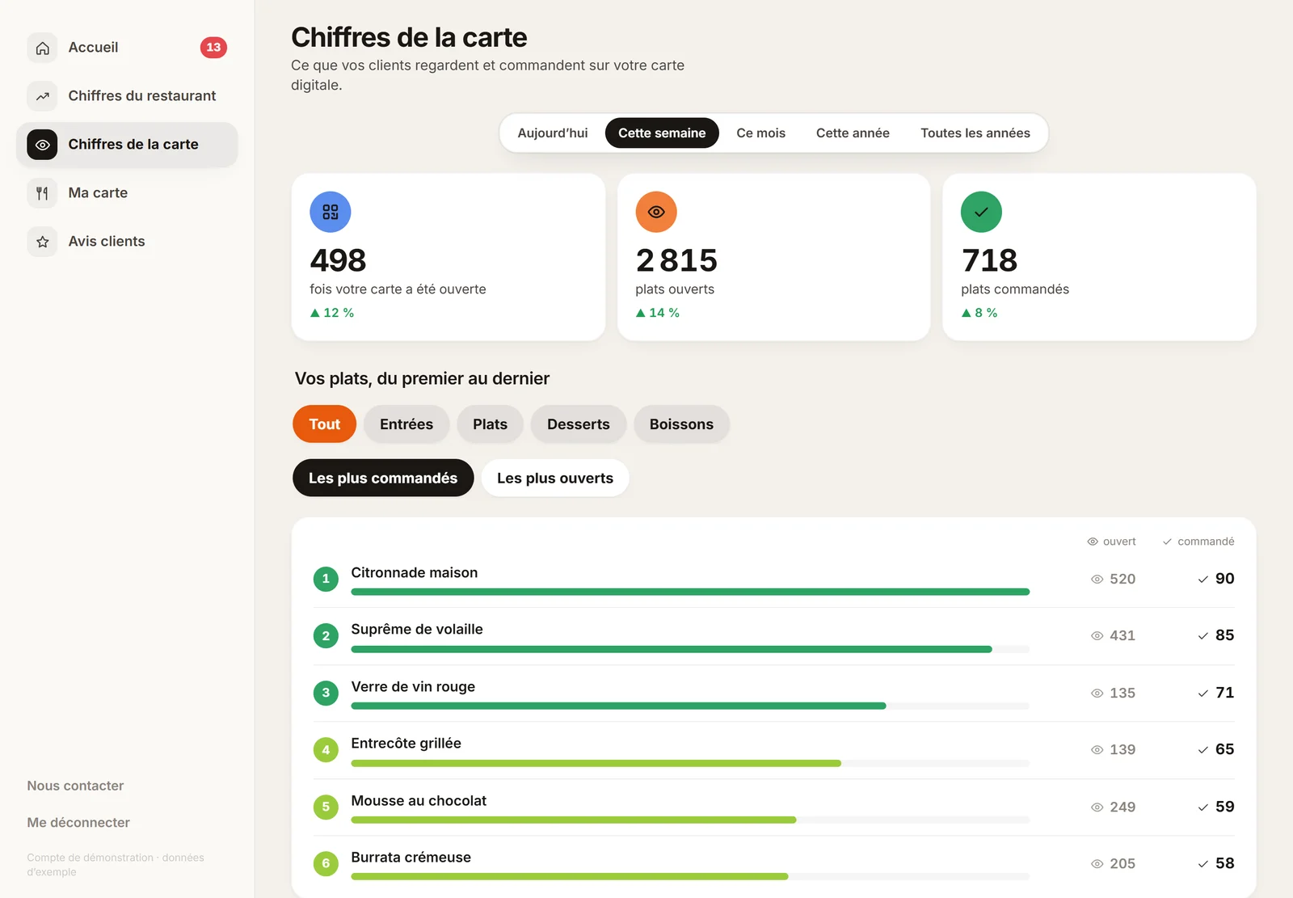The width and height of the screenshot is (1293, 898).
Task: Filter dishes by Plats
Action: (x=491, y=424)
